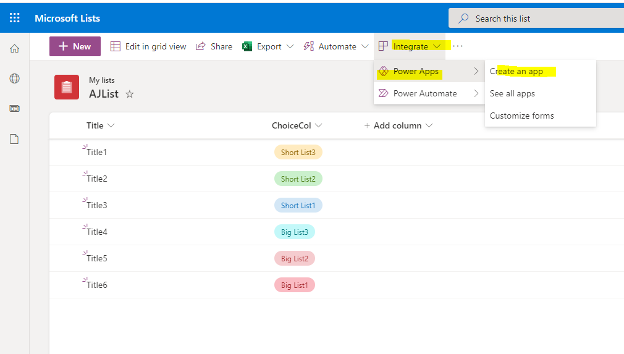Expand the Automate dropdown chevron
The height and width of the screenshot is (354, 624).
[365, 46]
